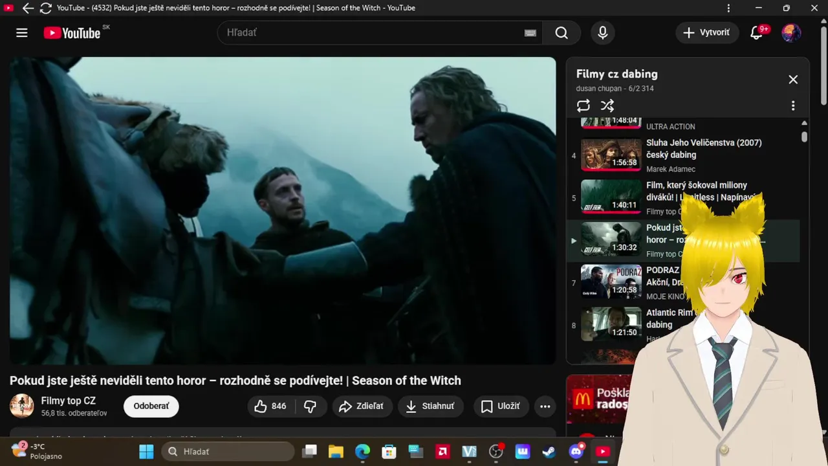
Task: Share with the Zdieľať button
Action: 362,406
